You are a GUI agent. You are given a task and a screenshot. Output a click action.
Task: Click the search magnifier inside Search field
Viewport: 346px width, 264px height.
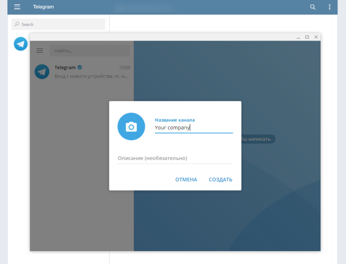point(17,24)
